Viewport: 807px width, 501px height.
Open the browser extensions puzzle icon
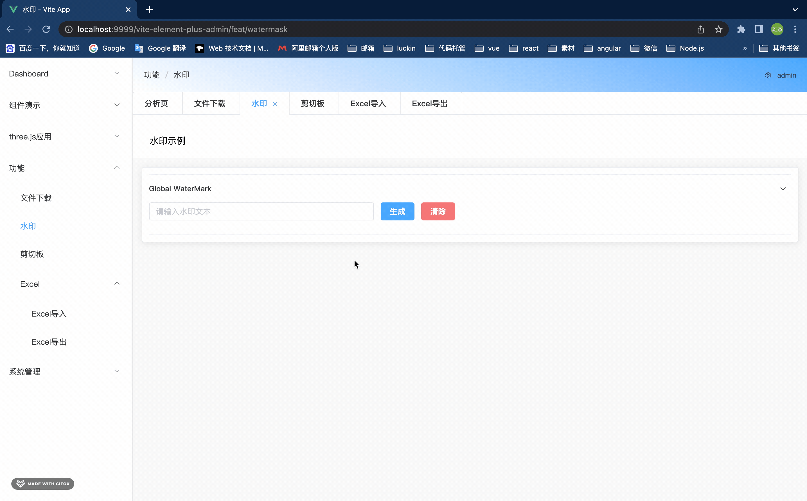coord(741,30)
